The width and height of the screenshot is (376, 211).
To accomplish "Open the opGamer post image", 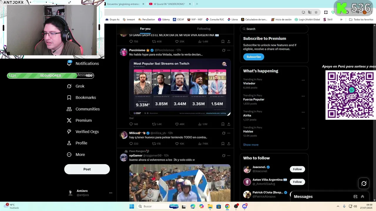I will [x=180, y=183].
